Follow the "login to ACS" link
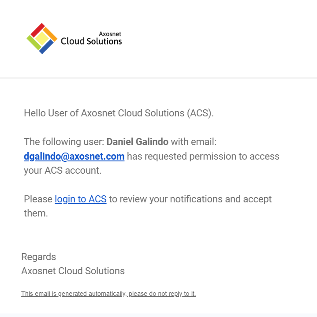Screen dimensions: 317x317 pos(81,199)
